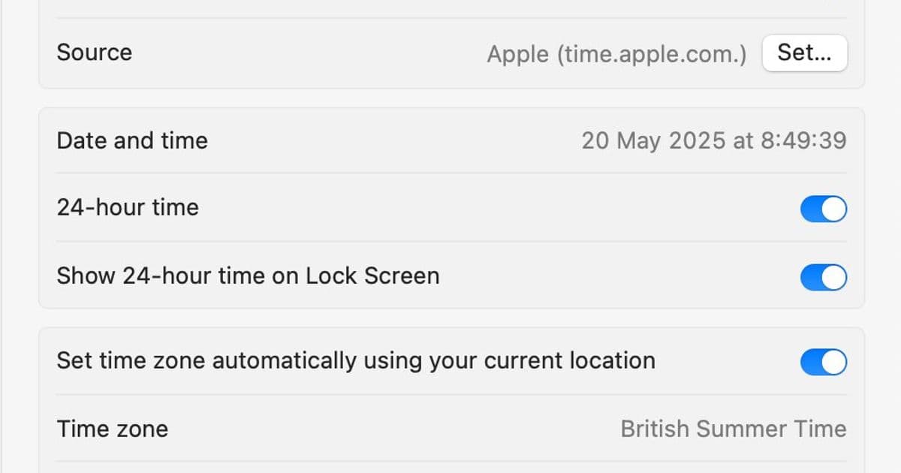Click the Source row label
Image resolution: width=901 pixels, height=473 pixels.
tap(94, 53)
